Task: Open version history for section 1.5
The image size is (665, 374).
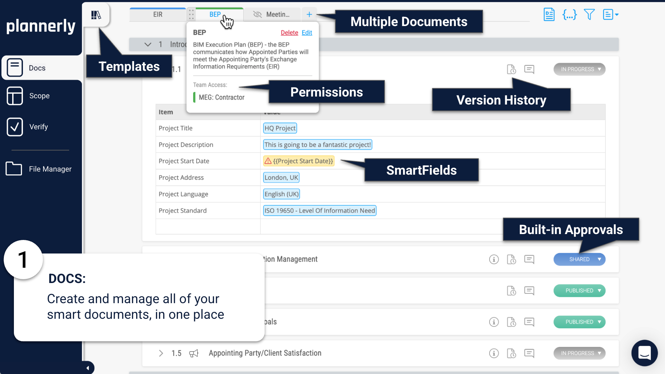Action: 511,354
